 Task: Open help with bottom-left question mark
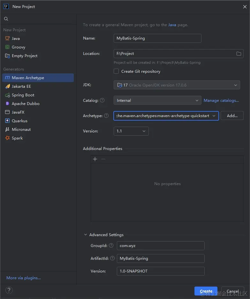point(9,290)
